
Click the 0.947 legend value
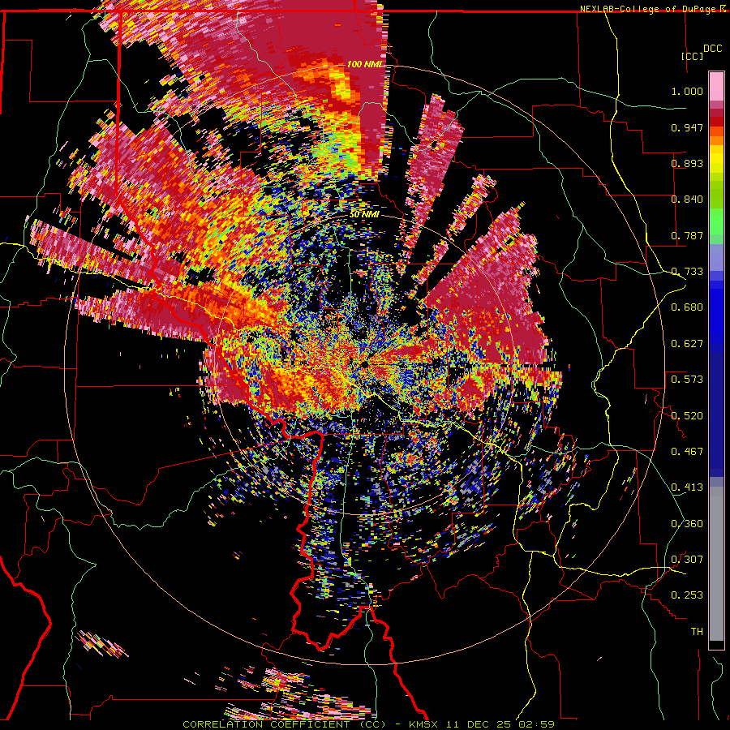point(687,127)
